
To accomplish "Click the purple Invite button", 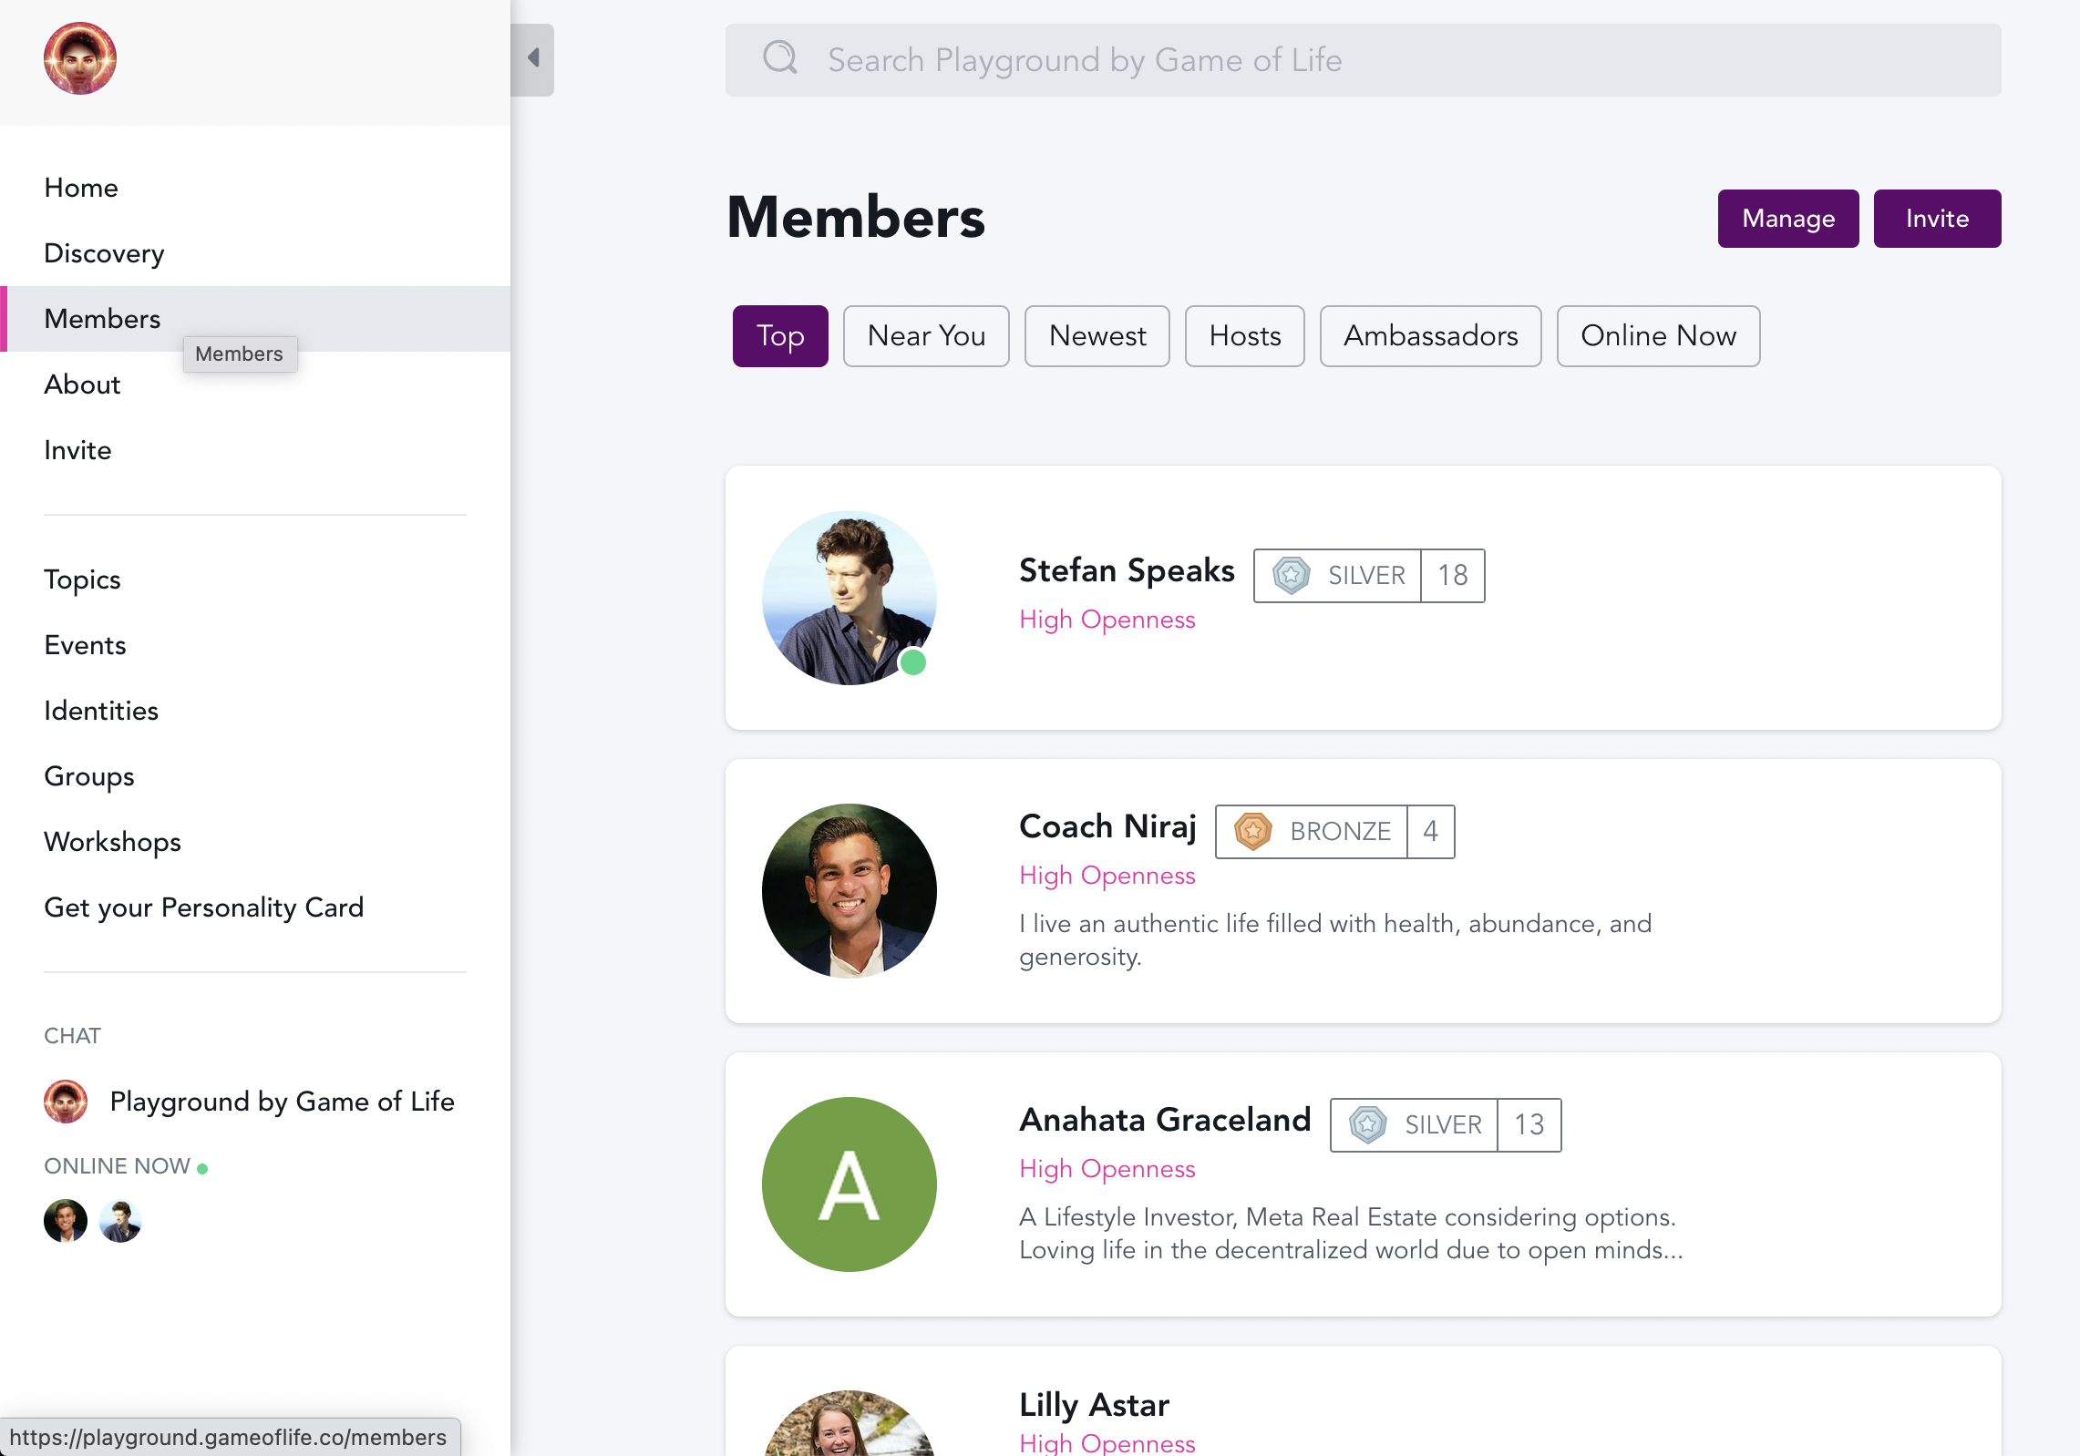I will click(x=1937, y=219).
